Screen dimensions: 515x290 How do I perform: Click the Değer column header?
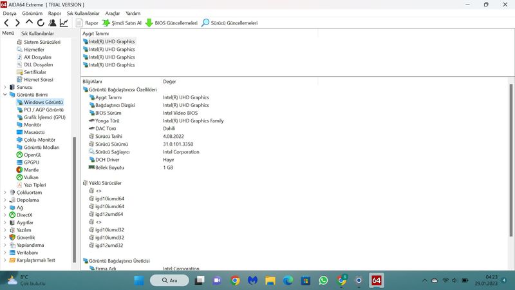pyautogui.click(x=169, y=82)
